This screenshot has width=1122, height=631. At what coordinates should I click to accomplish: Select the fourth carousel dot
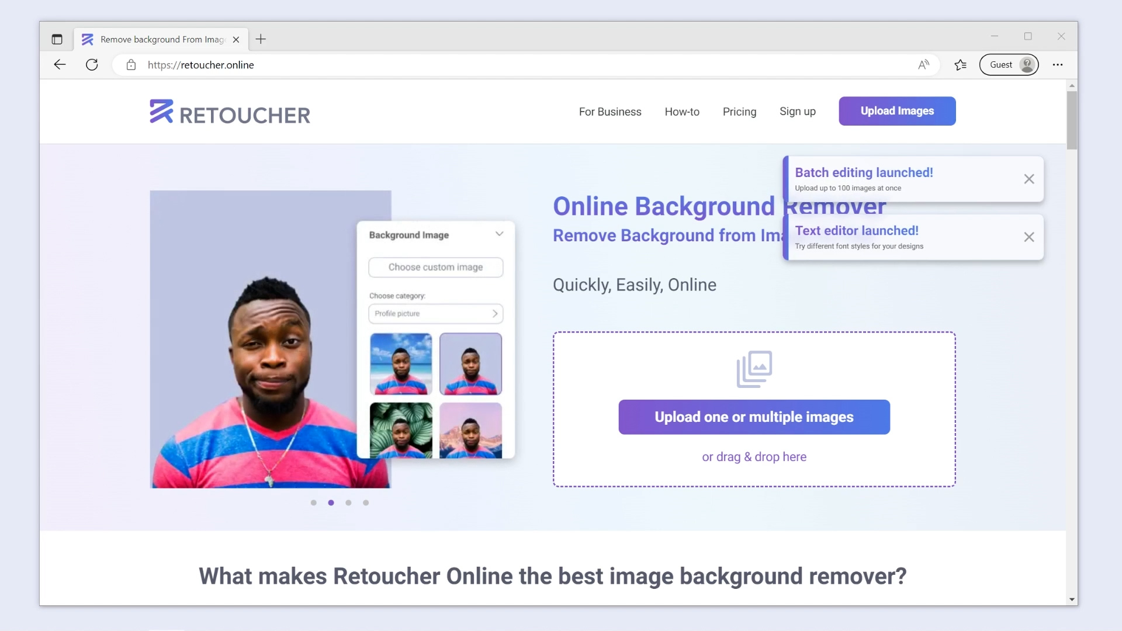[x=366, y=502]
